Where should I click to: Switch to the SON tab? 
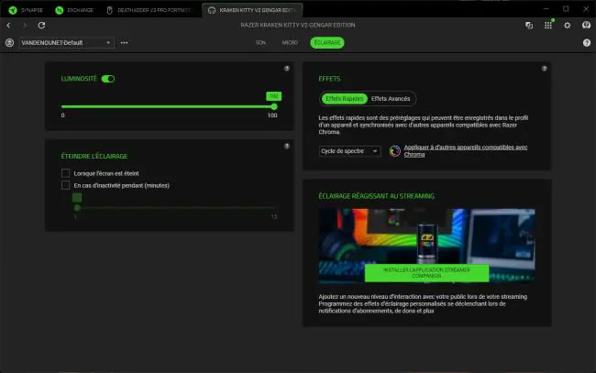coord(260,42)
